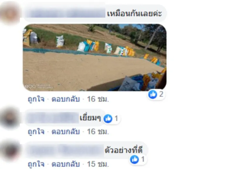Open the like reaction count on the photo comment
Screen dimensions: 235x172
[x=156, y=94]
